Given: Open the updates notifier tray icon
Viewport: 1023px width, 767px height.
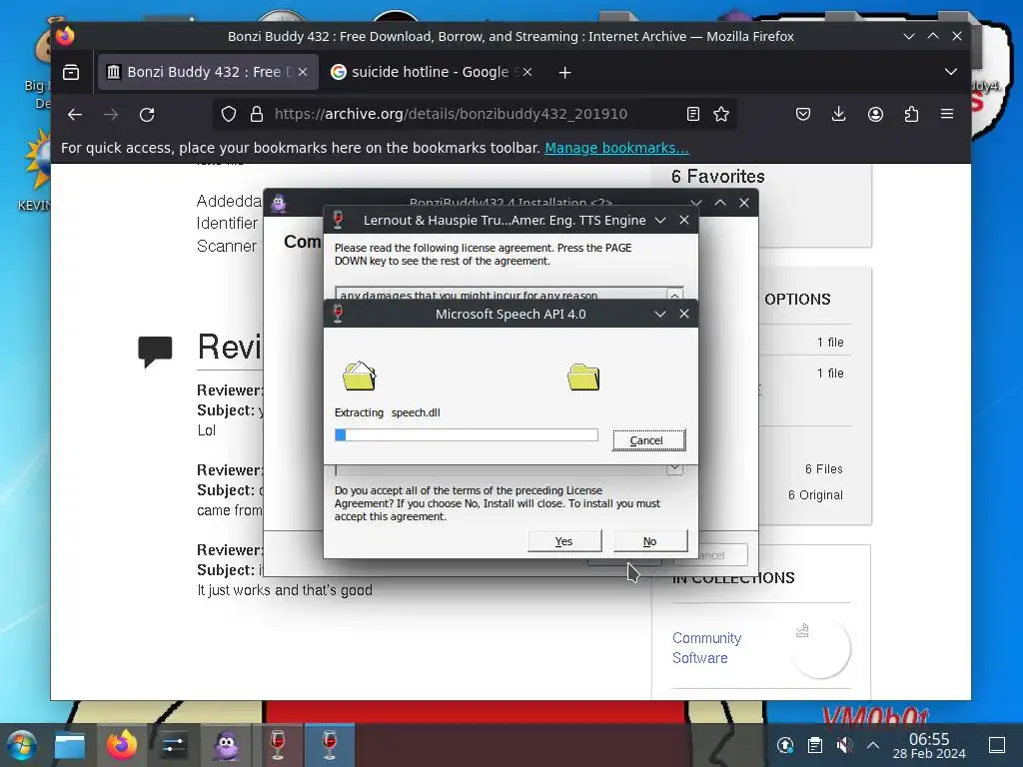Looking at the screenshot, I should coord(785,745).
